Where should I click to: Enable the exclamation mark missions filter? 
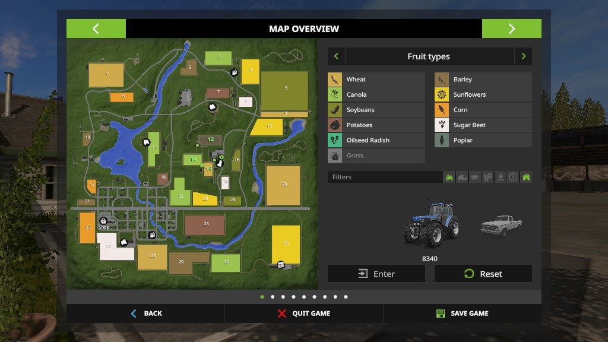pyautogui.click(x=513, y=177)
